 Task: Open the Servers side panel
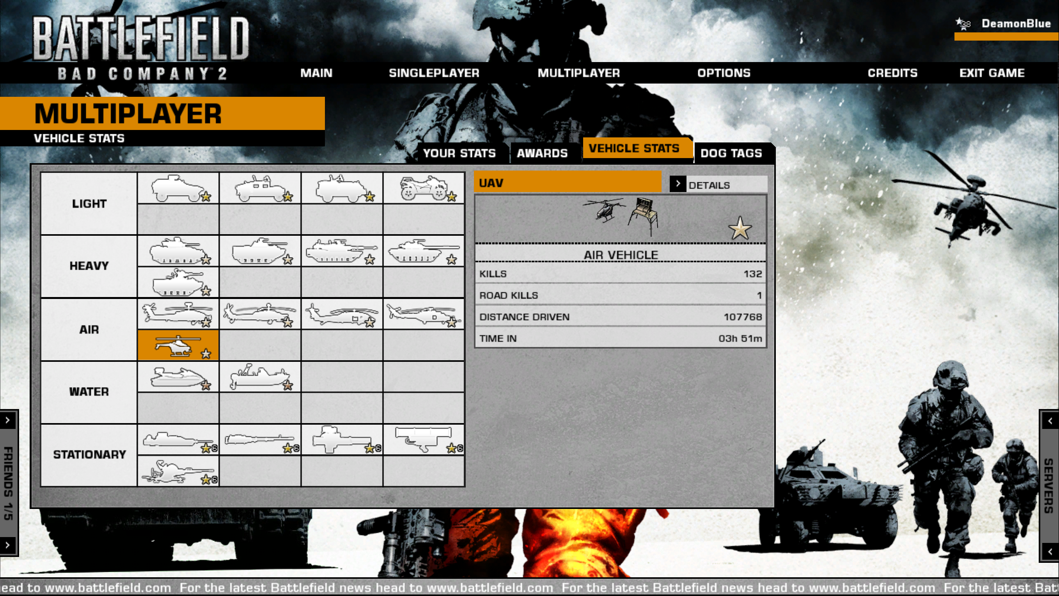[1049, 486]
